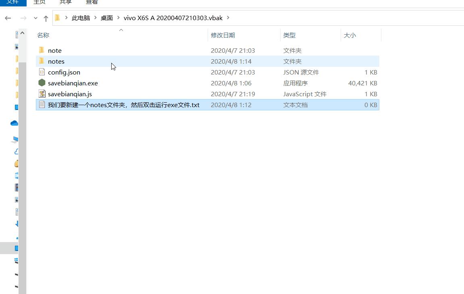The width and height of the screenshot is (464, 294).
Task: Open the notes folder
Action: tap(56, 61)
